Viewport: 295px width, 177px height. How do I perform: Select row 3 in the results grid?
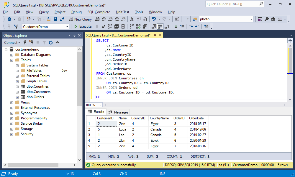pyautogui.click(x=89, y=135)
